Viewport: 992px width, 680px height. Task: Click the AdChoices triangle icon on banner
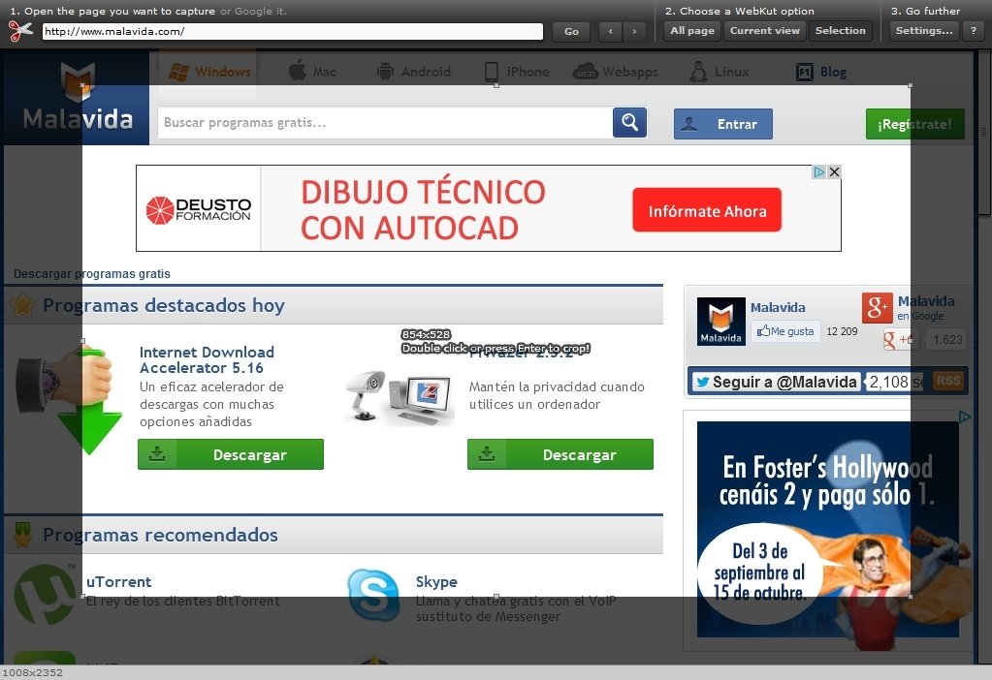(x=819, y=171)
